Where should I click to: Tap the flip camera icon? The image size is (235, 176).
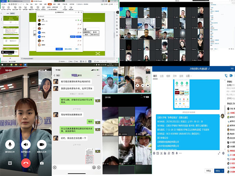coord(42,163)
